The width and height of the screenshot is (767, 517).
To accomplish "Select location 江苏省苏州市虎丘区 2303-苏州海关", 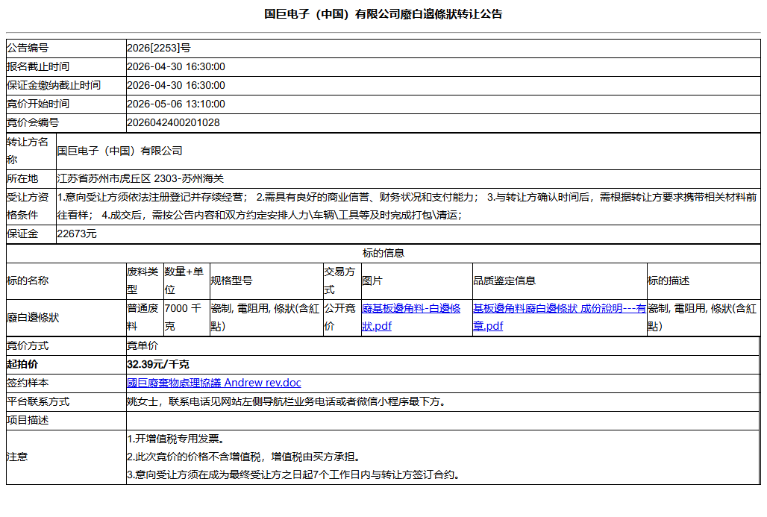I will (x=140, y=178).
